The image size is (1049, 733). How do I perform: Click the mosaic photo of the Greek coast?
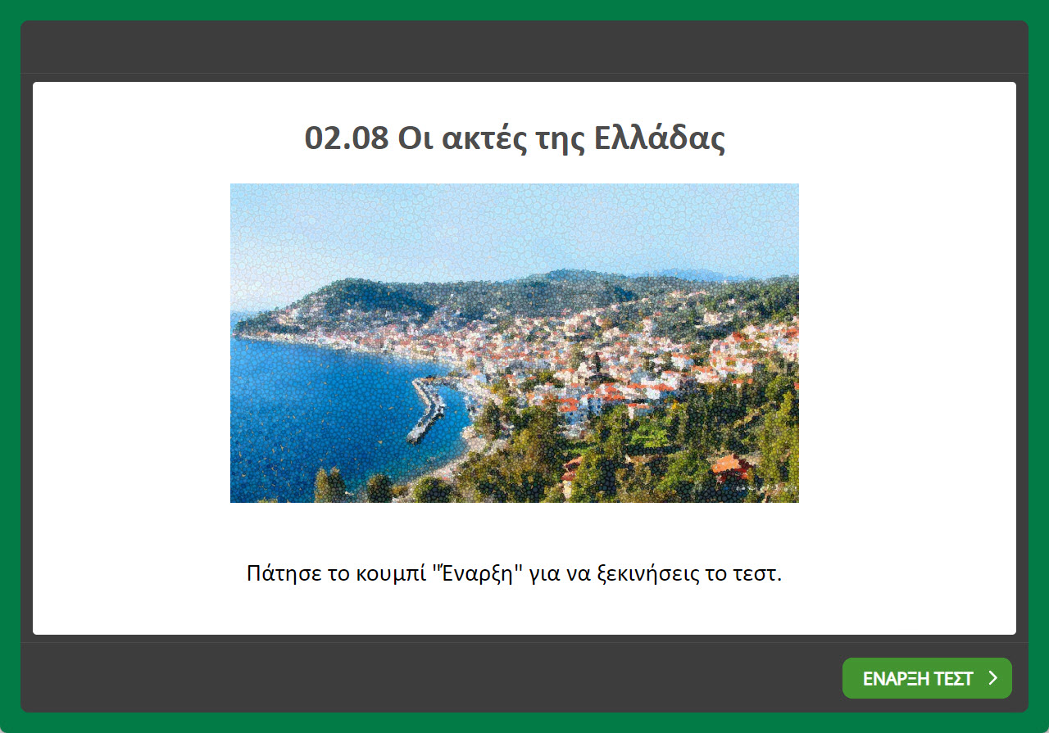(x=514, y=342)
